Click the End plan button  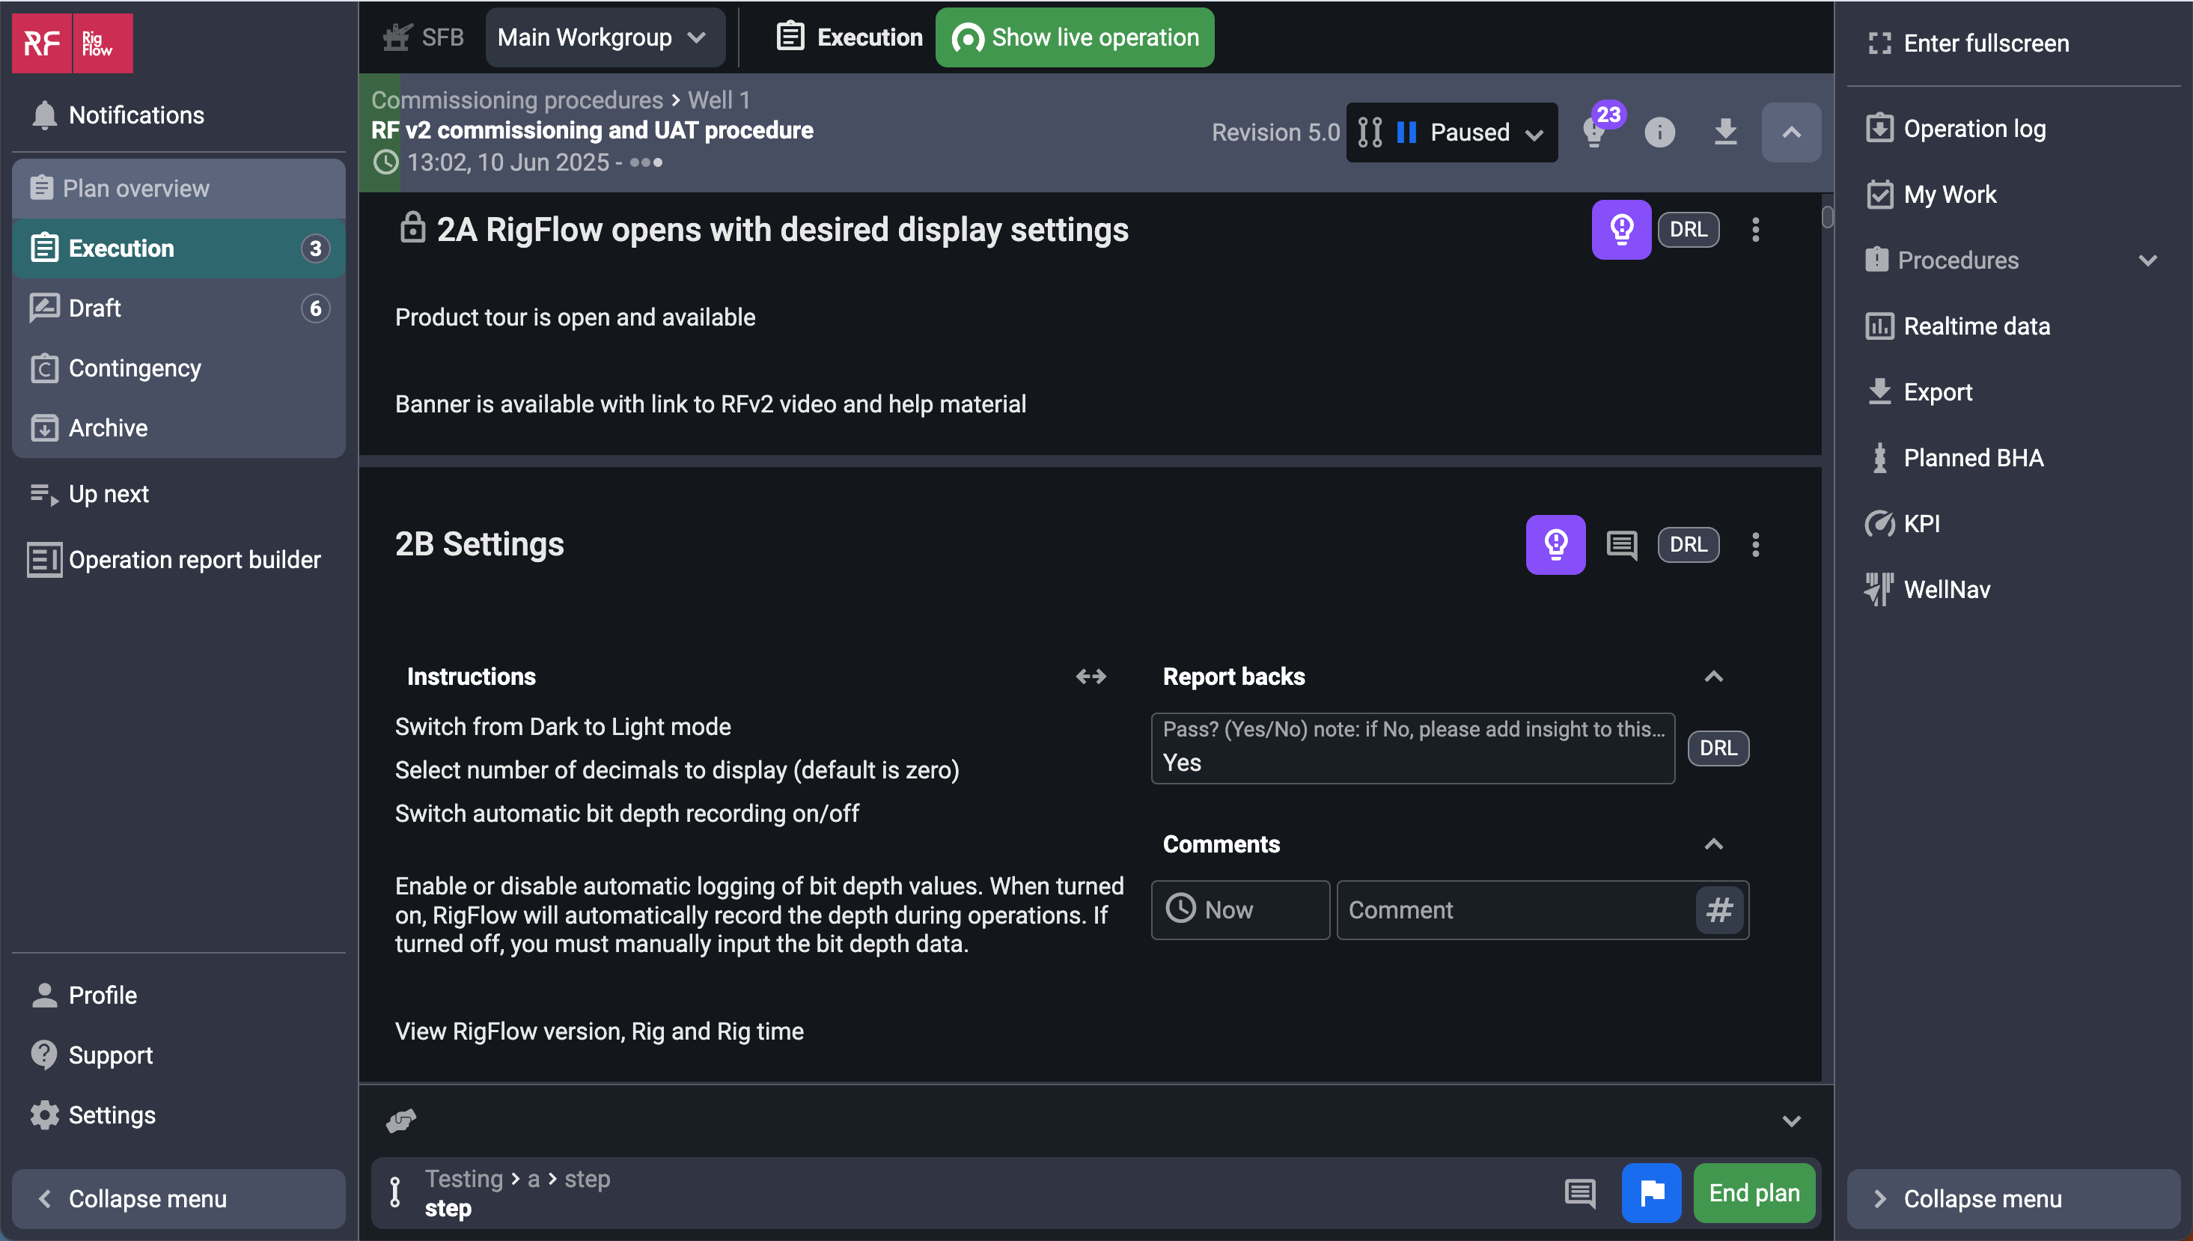click(1753, 1192)
